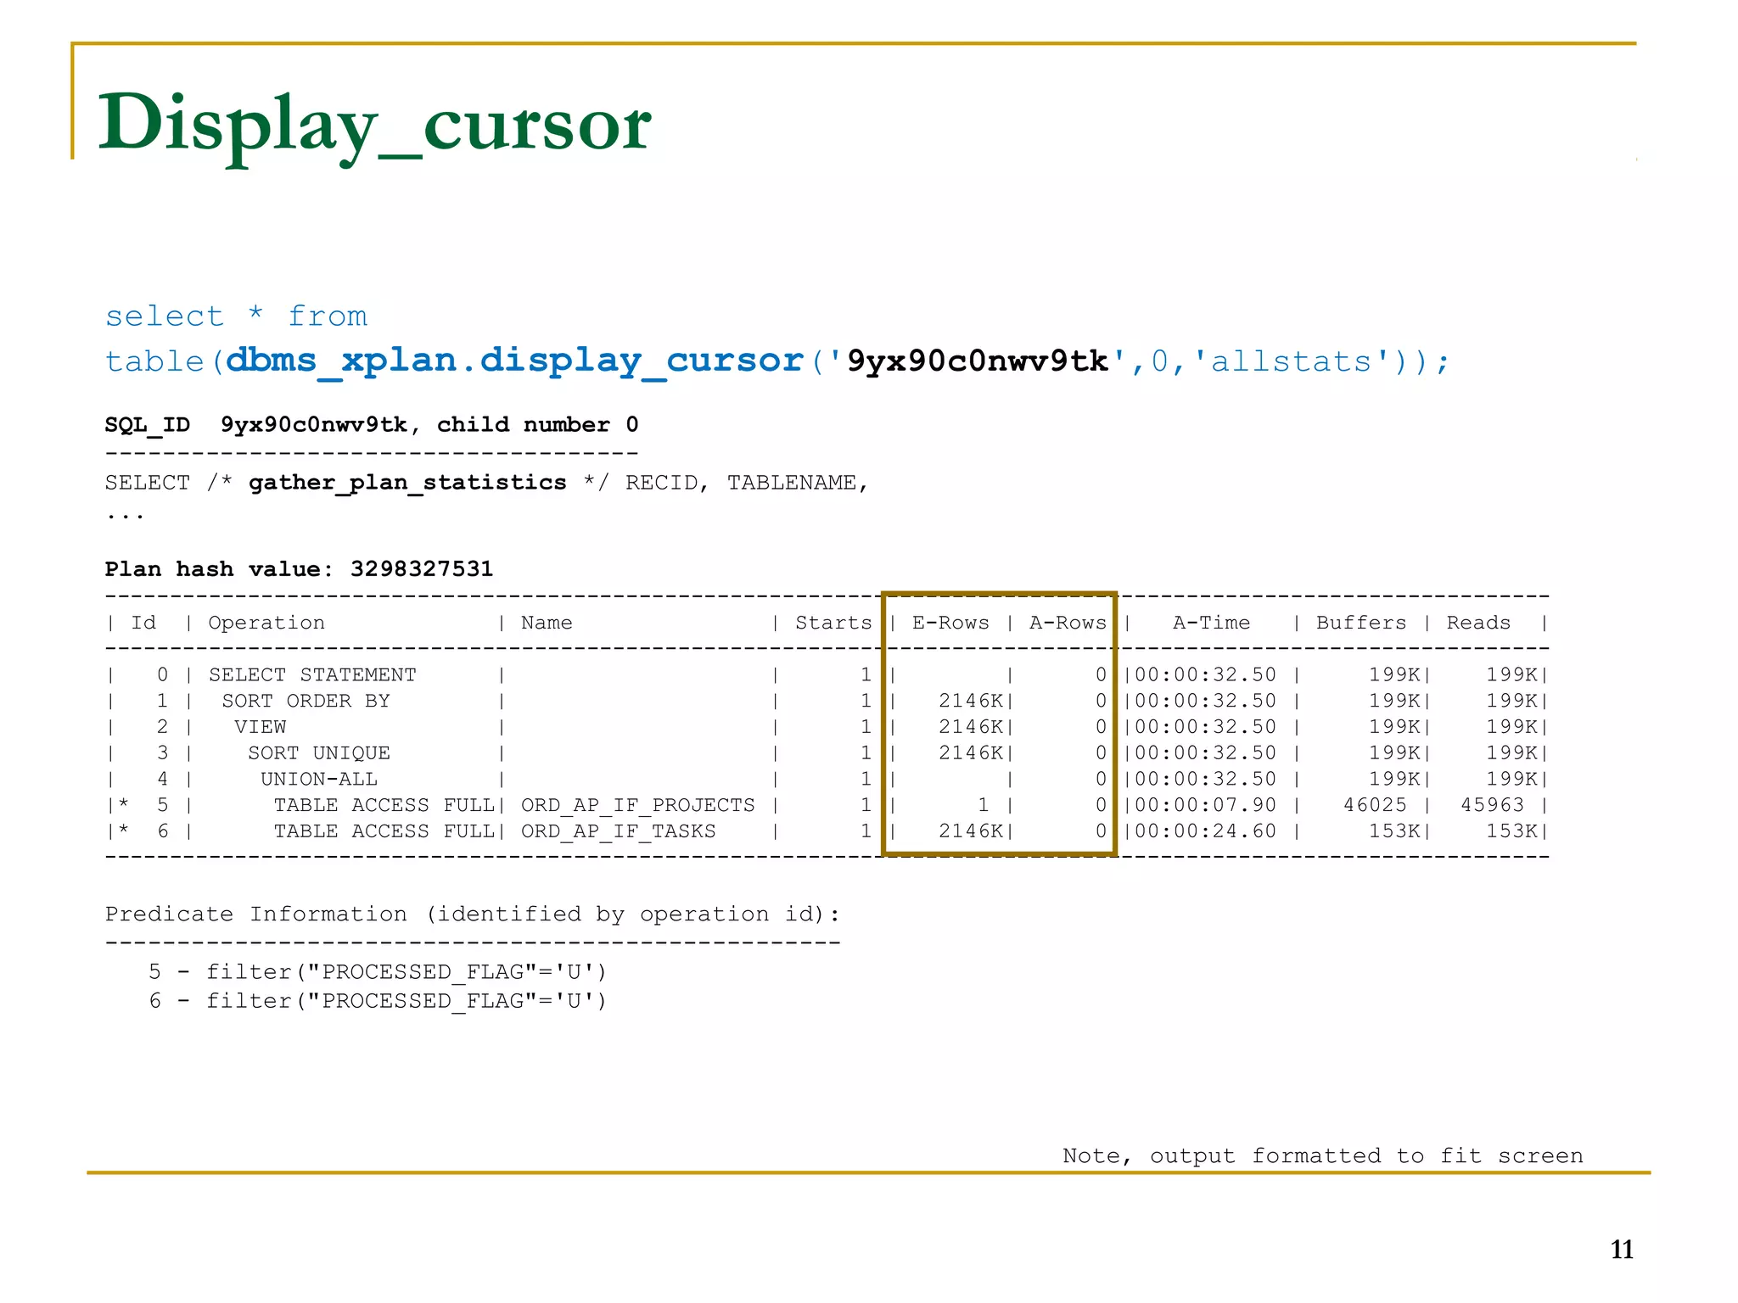Click Reads '199K' in UNION-ALL row

tap(1511, 780)
